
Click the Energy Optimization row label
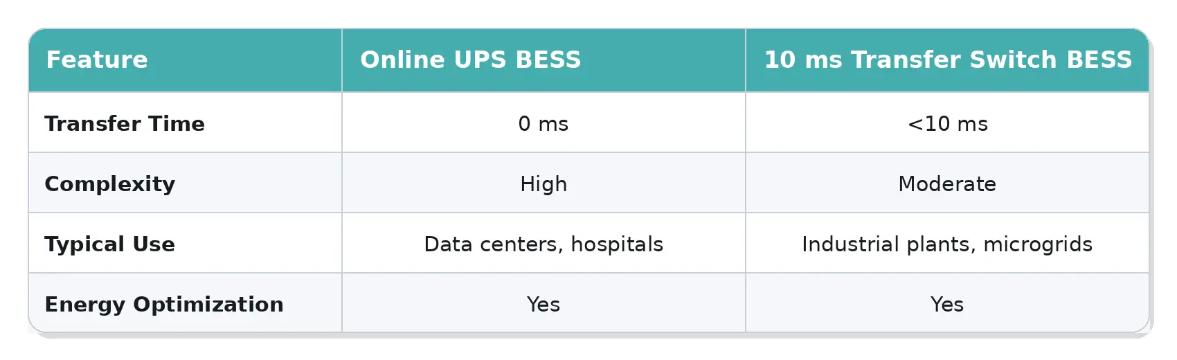(164, 305)
